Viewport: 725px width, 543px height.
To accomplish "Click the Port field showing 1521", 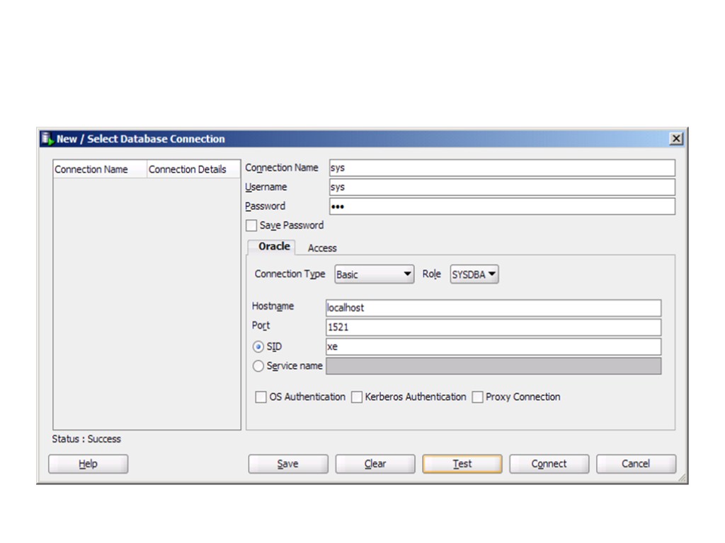I will (493, 327).
